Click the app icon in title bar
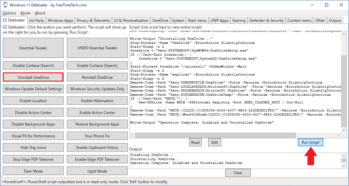Image resolution: width=349 pixels, height=186 pixels. coord(5,5)
